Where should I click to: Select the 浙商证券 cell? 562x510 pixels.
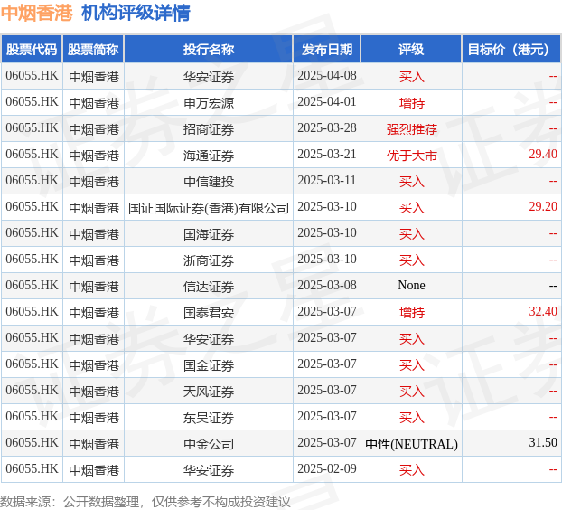point(209,260)
